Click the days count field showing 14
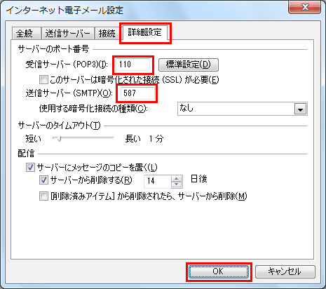 tap(158, 181)
